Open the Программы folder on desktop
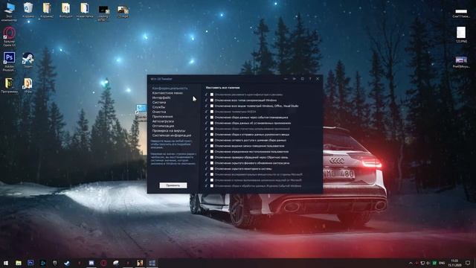Screen dimensions: 476x268 (x=9, y=86)
